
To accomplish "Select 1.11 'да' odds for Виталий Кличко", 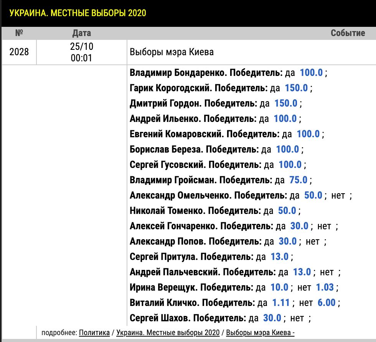I will [x=281, y=303].
